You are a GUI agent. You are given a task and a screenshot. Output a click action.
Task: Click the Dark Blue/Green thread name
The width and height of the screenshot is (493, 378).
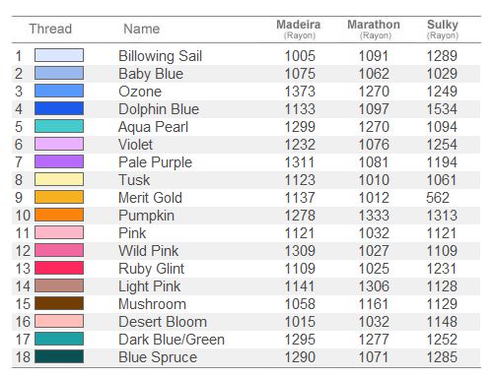click(172, 340)
